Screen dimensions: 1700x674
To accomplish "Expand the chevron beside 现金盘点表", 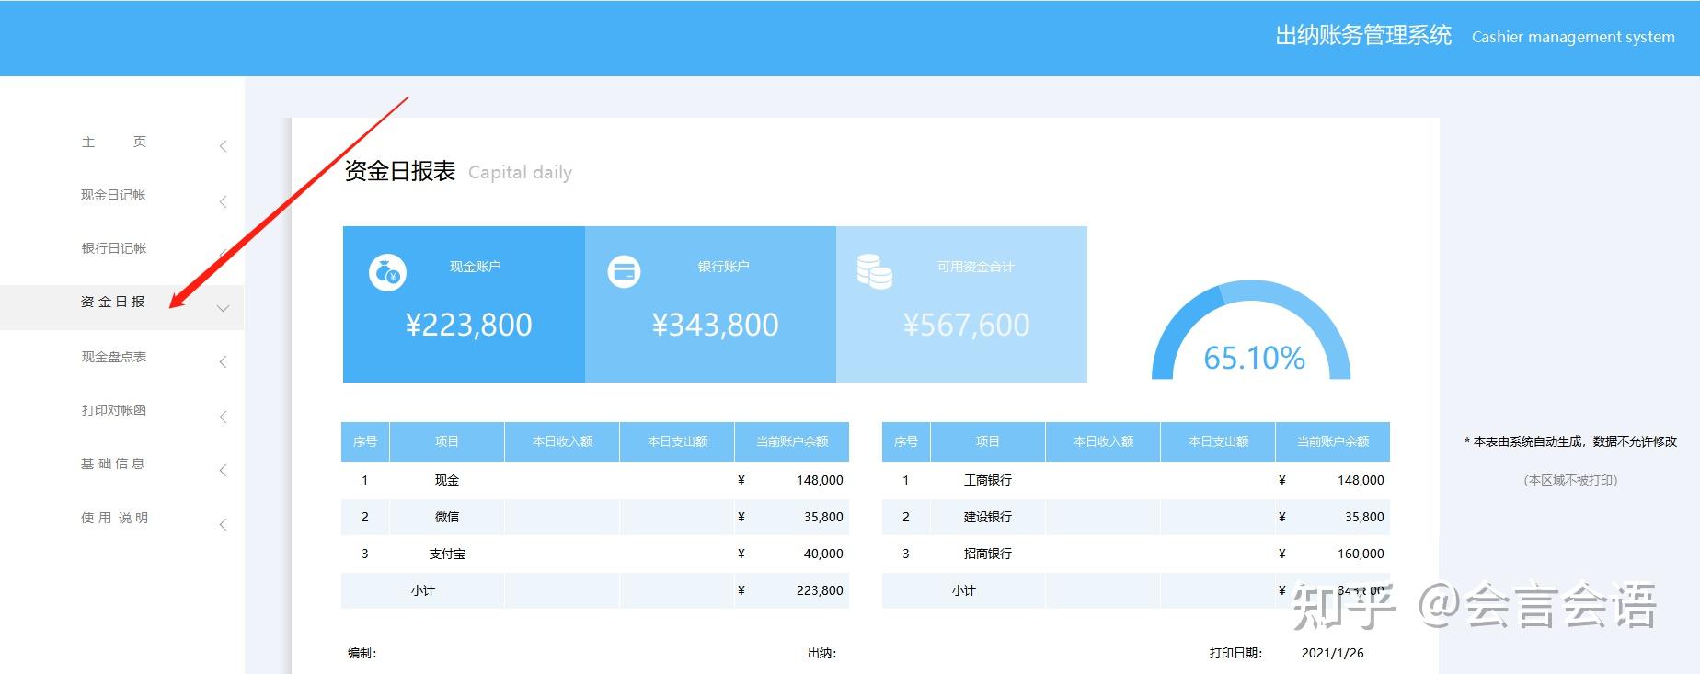I will pyautogui.click(x=224, y=362).
